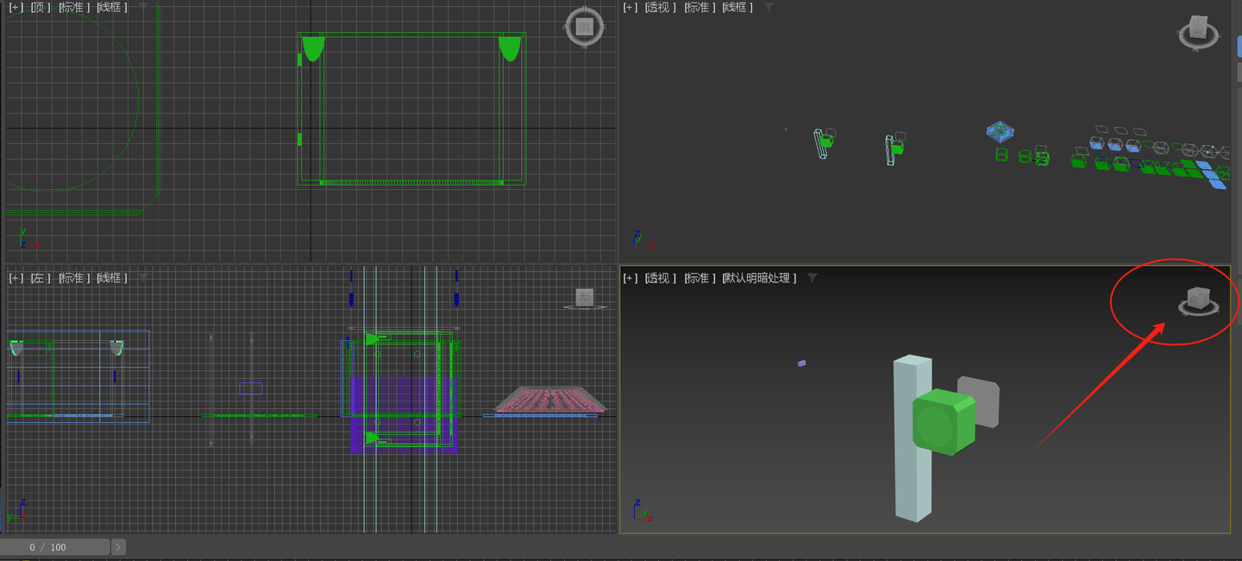
Task: Click the filter funnel icon in the active Perspective viewport
Action: point(811,278)
